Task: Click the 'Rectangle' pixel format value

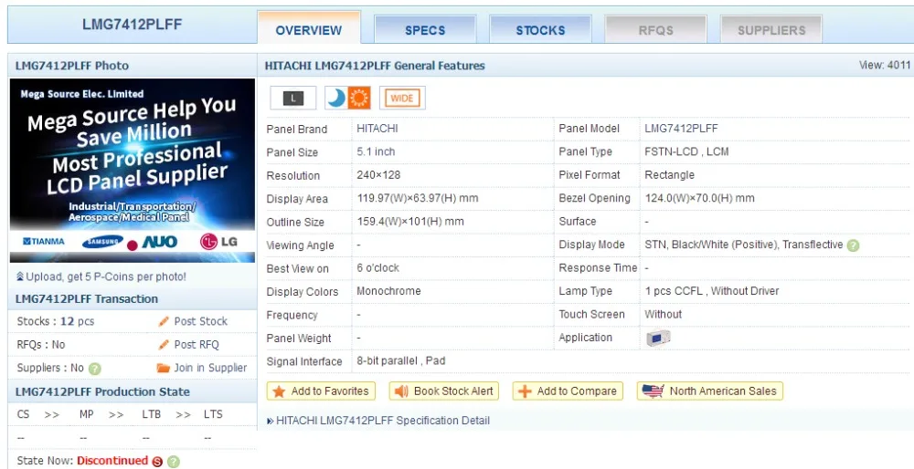Action: tap(669, 175)
